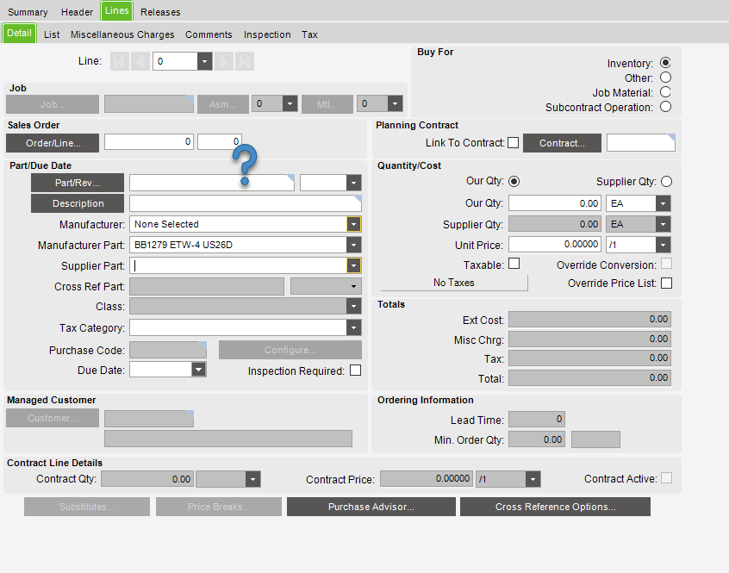Switch to the Releases tab
Viewport: 729px width, 573px height.
tap(160, 12)
